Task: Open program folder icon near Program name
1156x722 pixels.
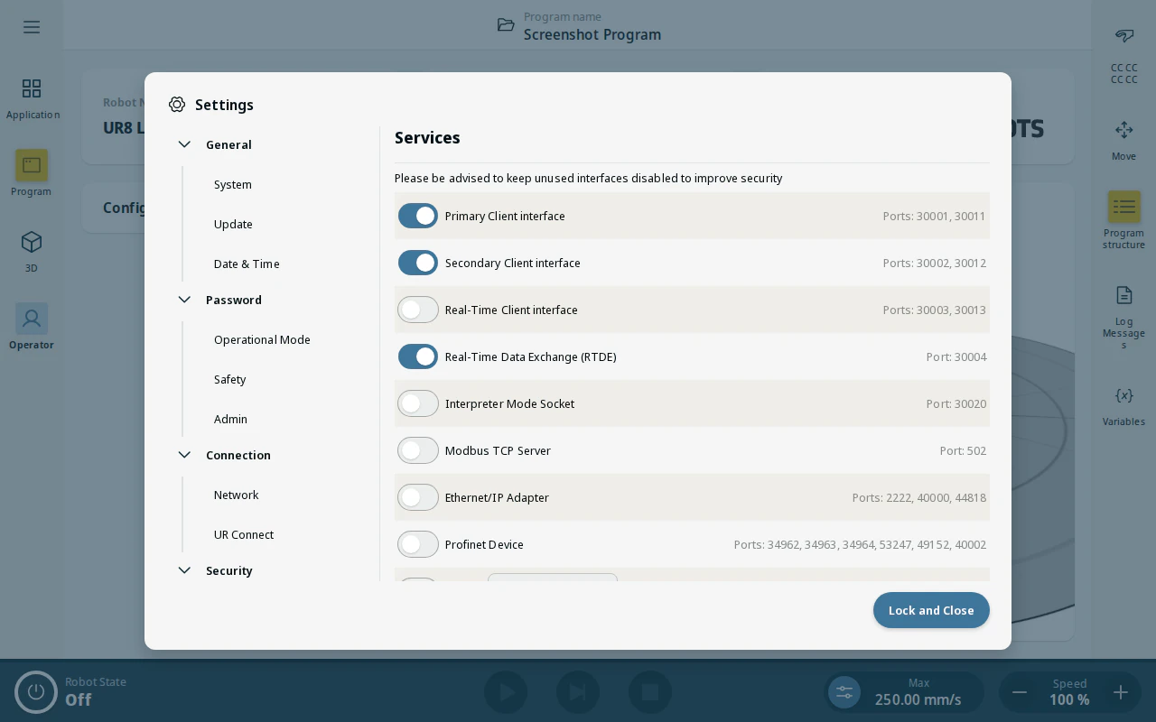Action: click(506, 25)
